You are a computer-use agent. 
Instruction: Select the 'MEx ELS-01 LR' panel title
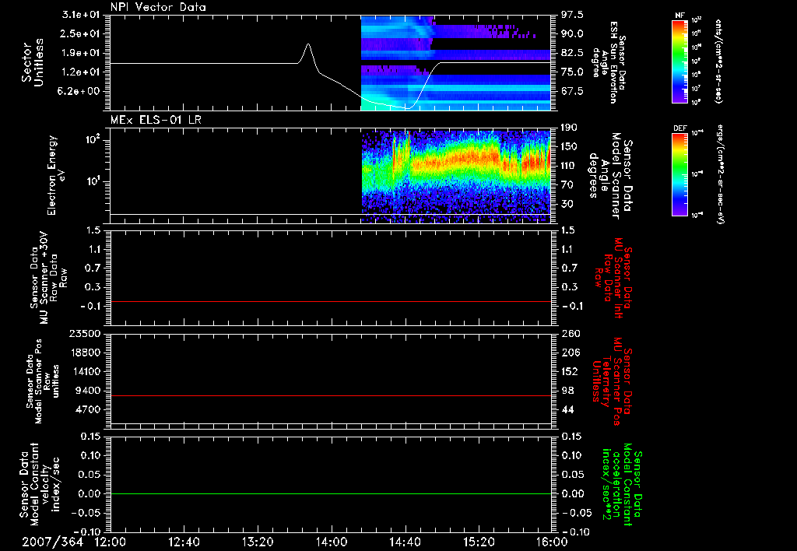click(x=156, y=120)
